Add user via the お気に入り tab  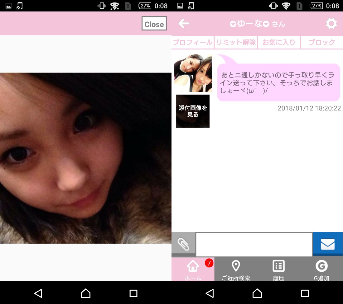pyautogui.click(x=279, y=42)
